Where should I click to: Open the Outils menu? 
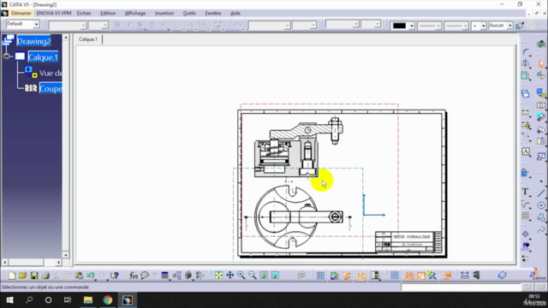tap(189, 14)
